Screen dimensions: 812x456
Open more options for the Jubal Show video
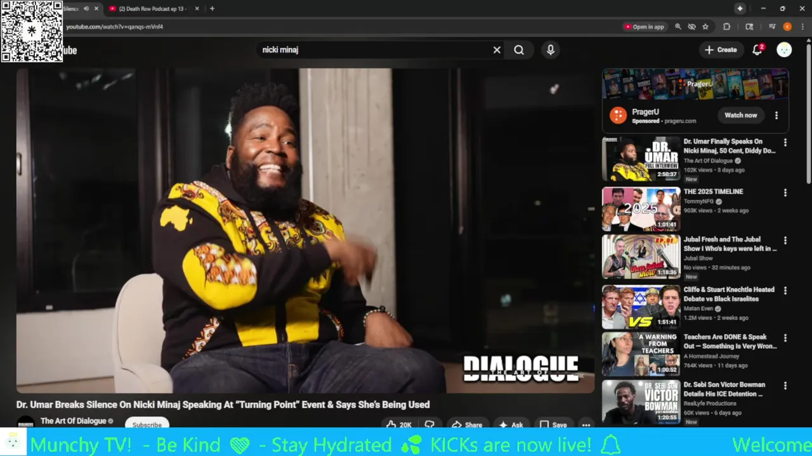pyautogui.click(x=785, y=241)
